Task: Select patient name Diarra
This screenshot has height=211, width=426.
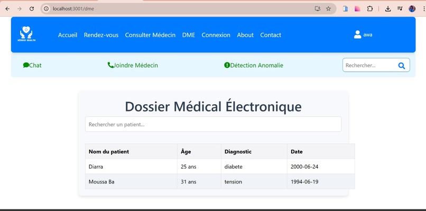Action: [96, 167]
